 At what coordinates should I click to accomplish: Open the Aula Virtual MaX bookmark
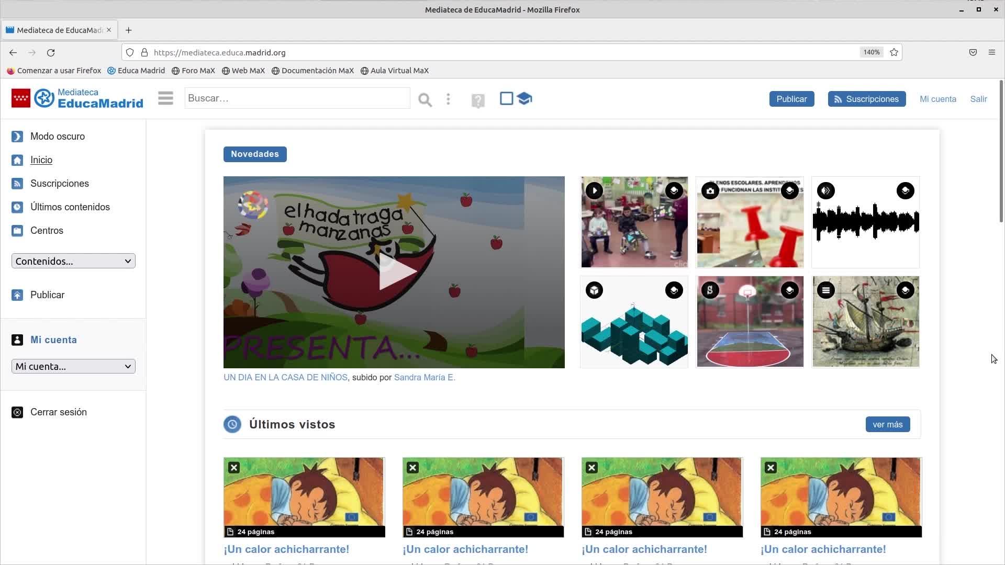(395, 71)
